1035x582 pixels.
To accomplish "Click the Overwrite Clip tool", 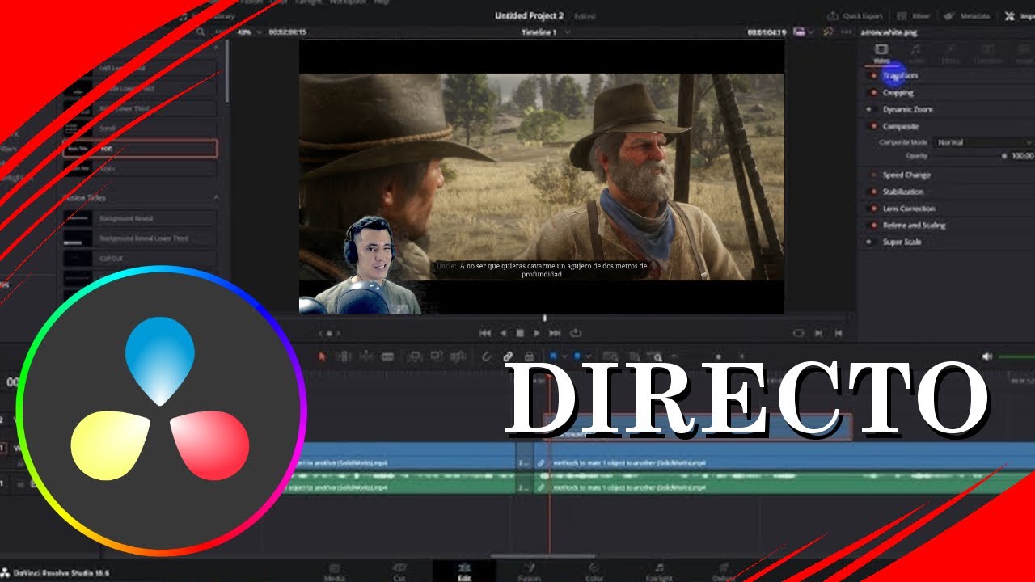I will pos(437,356).
